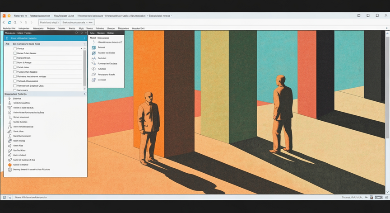The image size is (390, 213).
Task: Open the dropdown arrow on the 'Fonius' row
Action: click(x=81, y=48)
